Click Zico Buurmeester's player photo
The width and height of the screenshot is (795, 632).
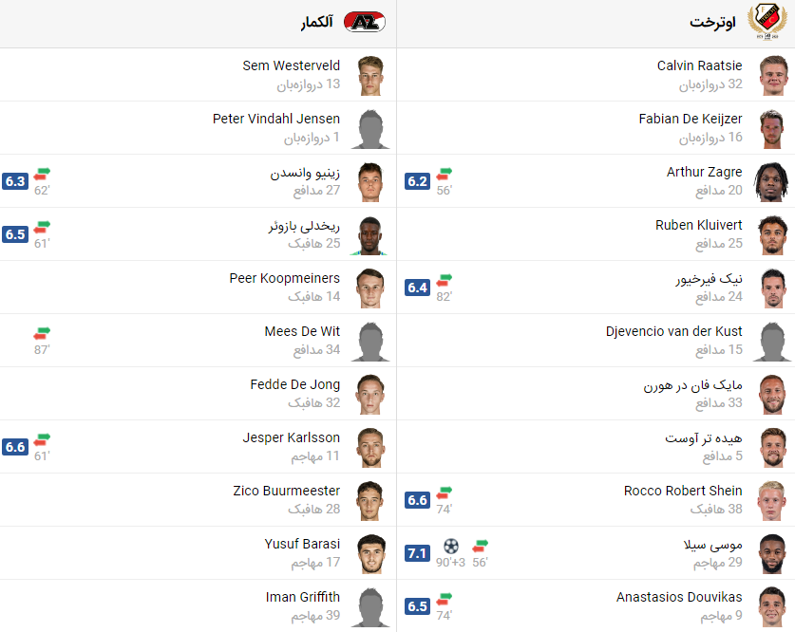pos(370,500)
